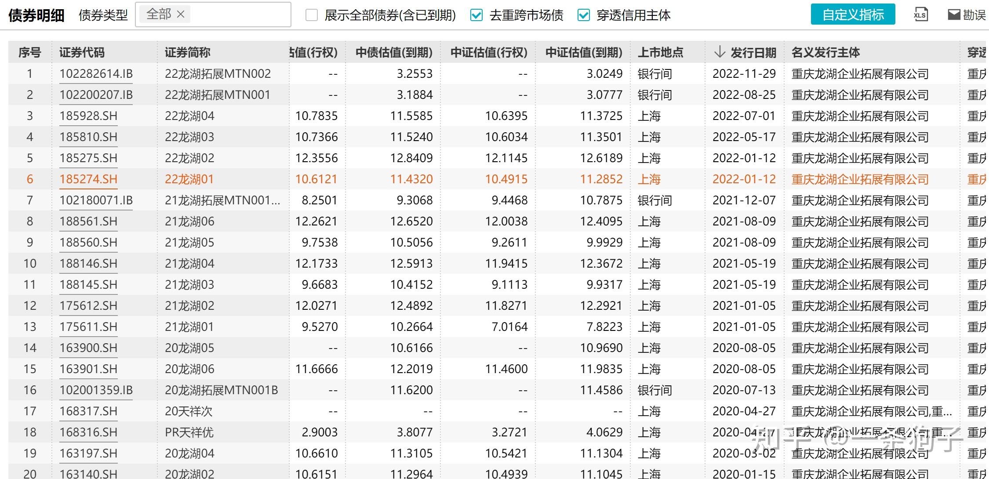Click the 序号 column header
Image resolution: width=989 pixels, height=479 pixels.
click(29, 53)
